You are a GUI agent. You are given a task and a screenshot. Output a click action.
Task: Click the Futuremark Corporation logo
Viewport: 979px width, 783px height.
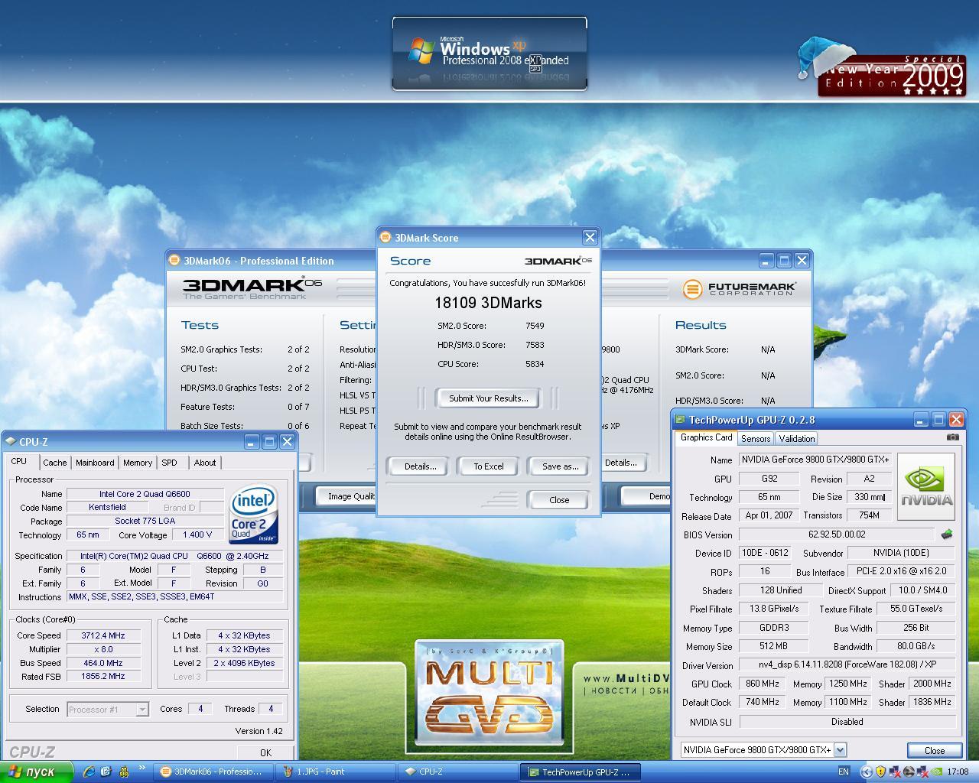(740, 288)
